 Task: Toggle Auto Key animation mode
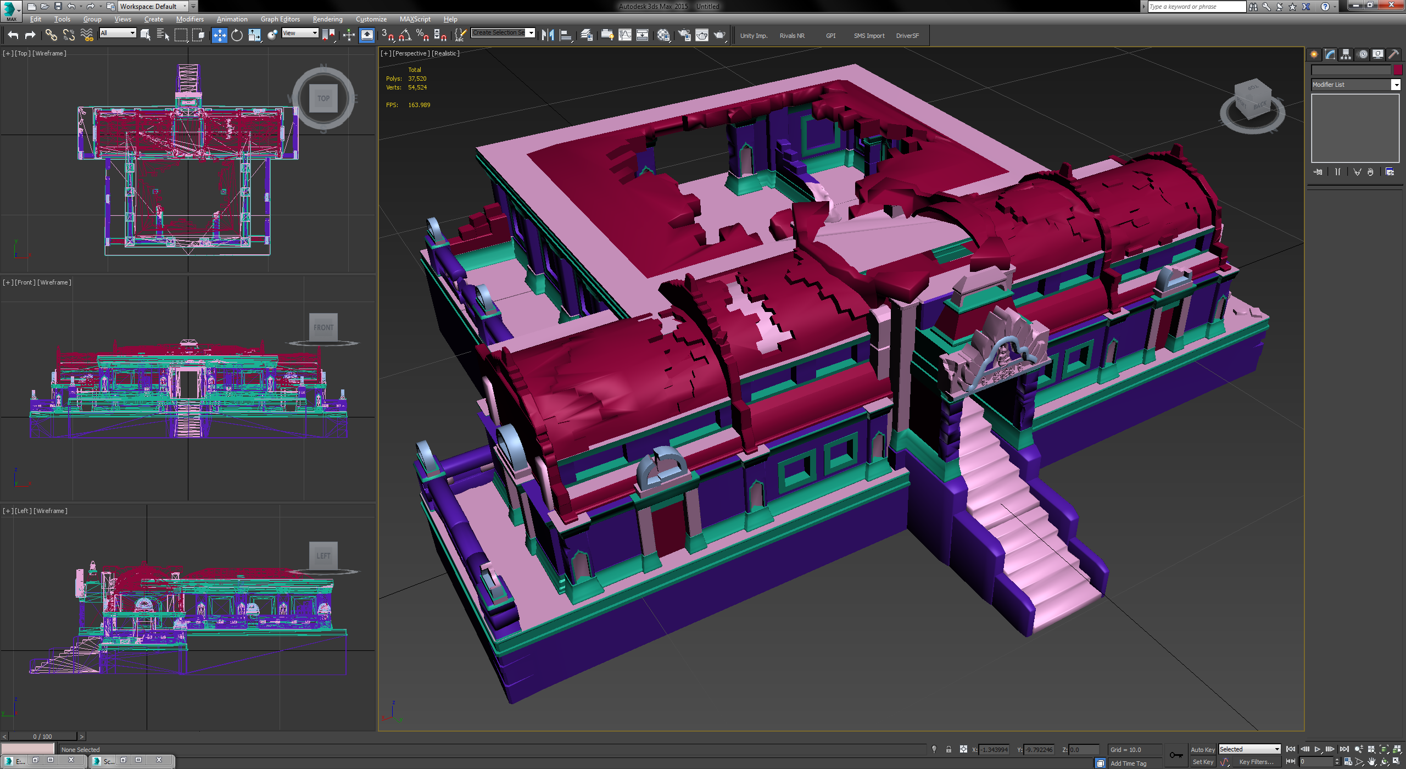pos(1202,750)
